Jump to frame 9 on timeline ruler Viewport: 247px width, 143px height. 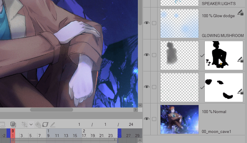point(48,136)
